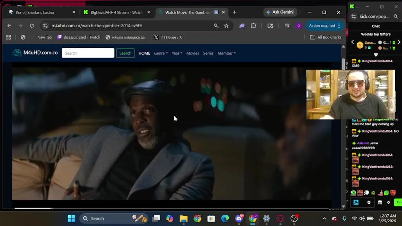The width and height of the screenshot is (402, 226).
Task: Open the New Tab bookmark
Action: 44,37
